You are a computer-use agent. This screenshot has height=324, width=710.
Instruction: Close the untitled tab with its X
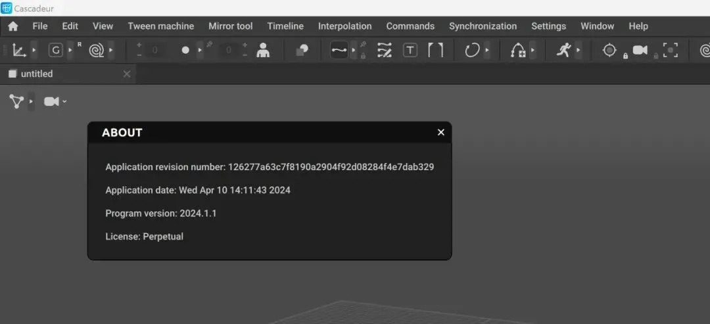click(x=127, y=74)
